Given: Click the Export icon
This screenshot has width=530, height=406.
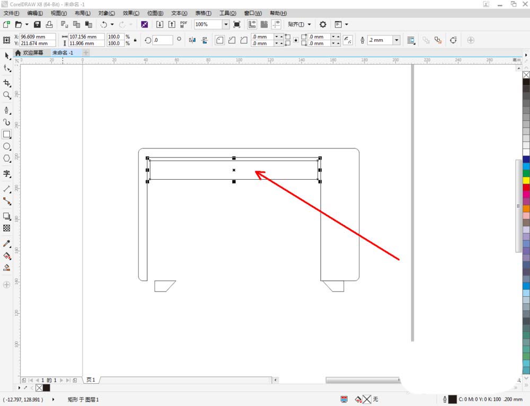Looking at the screenshot, I should 172,24.
